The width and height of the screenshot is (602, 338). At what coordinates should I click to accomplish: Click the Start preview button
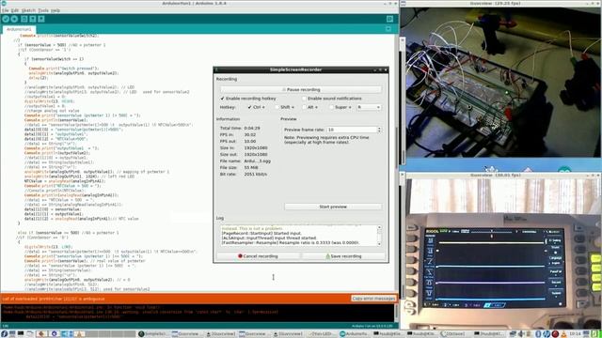click(x=333, y=207)
